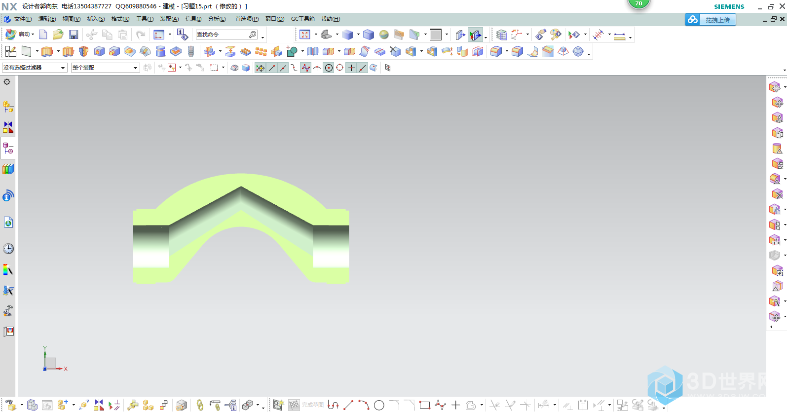
Task: Click the green 70 progress indicator
Action: (638, 3)
